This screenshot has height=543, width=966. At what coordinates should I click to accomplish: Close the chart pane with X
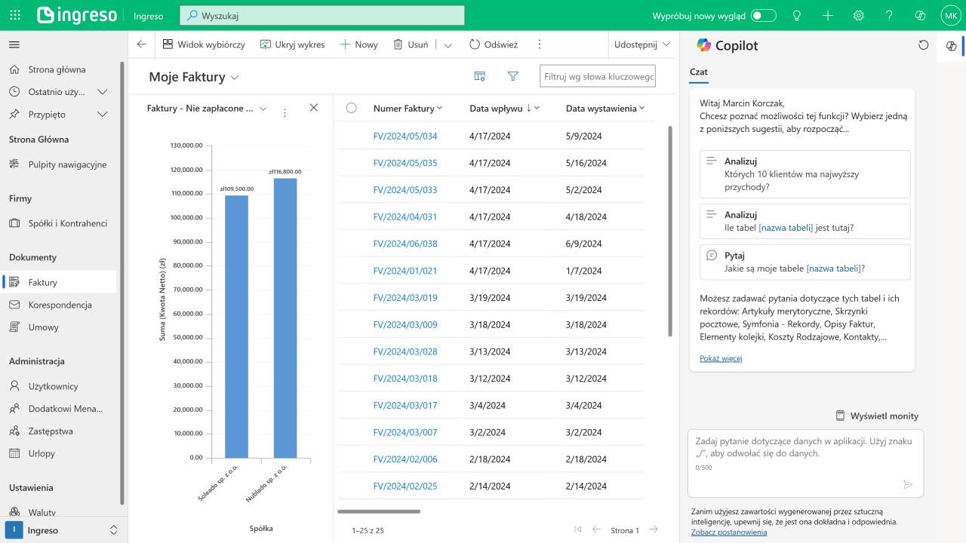[x=314, y=108]
